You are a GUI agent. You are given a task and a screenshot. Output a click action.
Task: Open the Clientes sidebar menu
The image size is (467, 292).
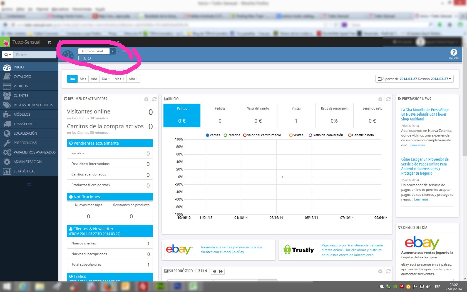click(x=29, y=95)
